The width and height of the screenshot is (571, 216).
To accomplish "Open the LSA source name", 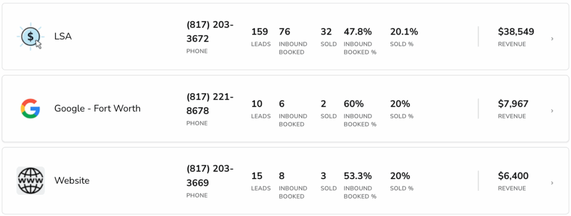I will click(63, 36).
